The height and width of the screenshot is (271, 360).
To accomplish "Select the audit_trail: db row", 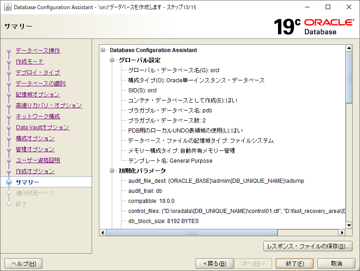I will click(145, 191).
